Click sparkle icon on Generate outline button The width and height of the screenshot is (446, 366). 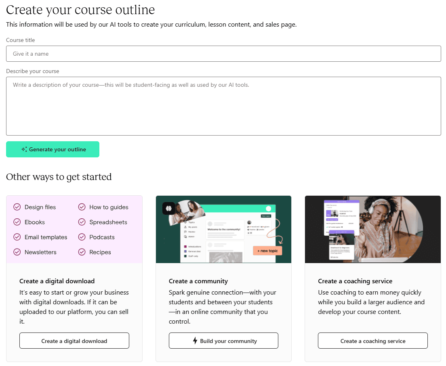click(x=24, y=149)
